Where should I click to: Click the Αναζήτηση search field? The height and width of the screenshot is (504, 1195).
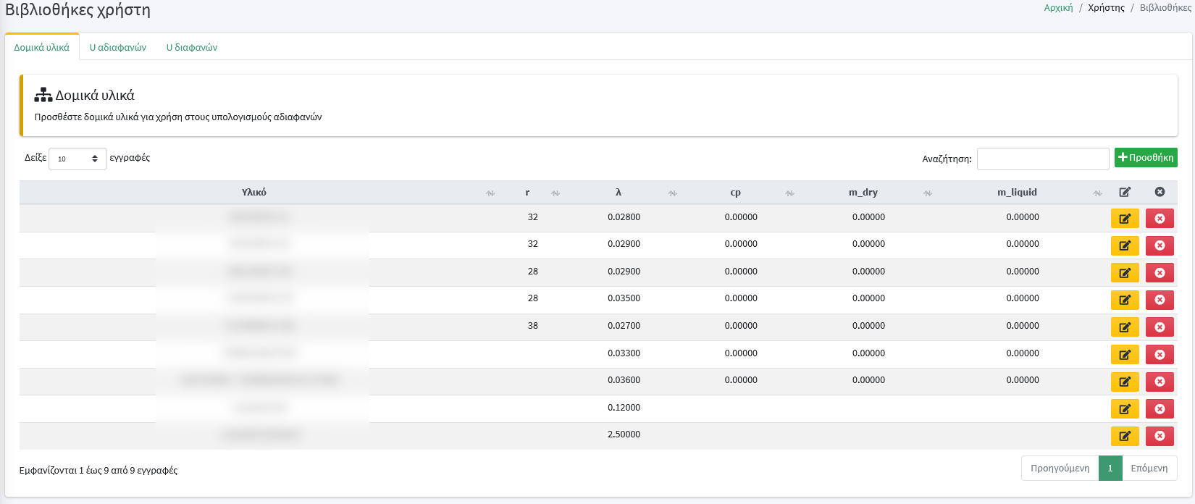point(1042,159)
